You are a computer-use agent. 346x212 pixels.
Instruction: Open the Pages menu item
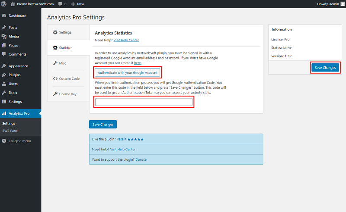coord(20,45)
